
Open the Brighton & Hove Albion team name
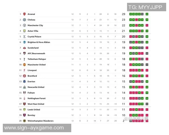[39, 42]
